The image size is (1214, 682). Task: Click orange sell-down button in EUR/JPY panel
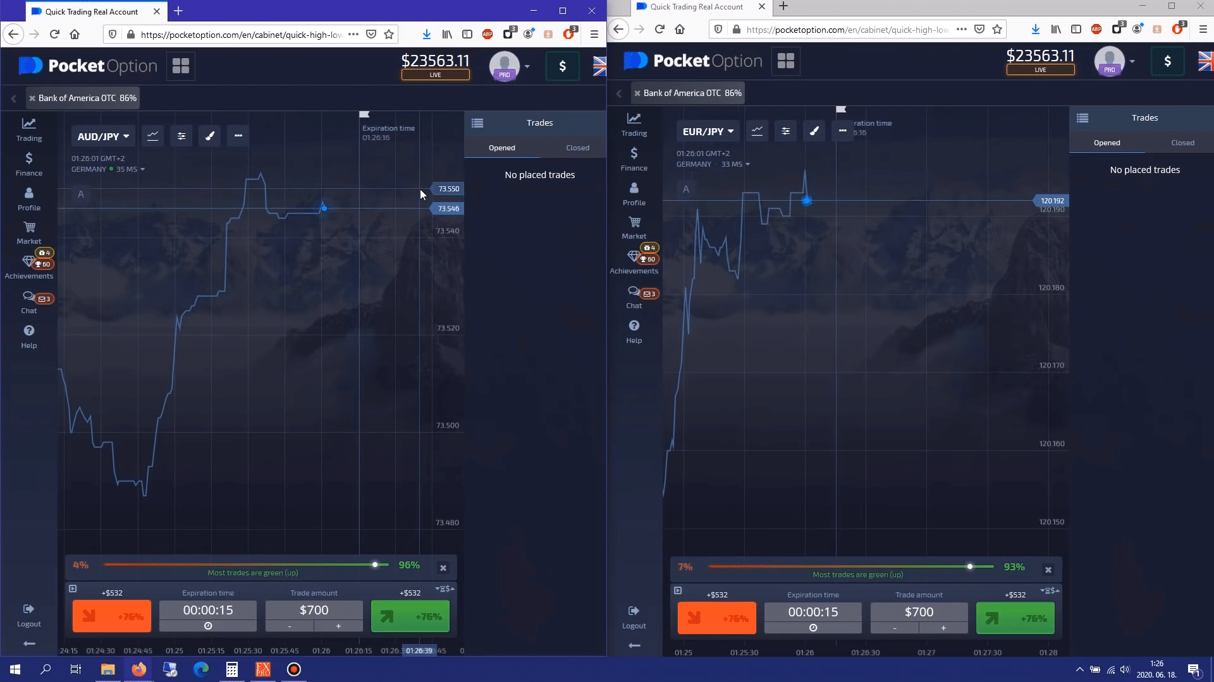pos(716,618)
